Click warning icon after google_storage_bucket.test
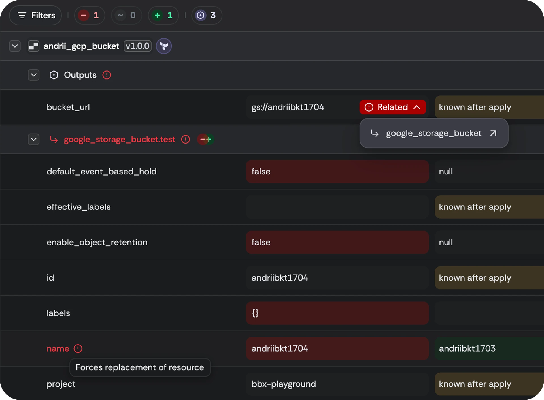544x400 pixels. (186, 139)
